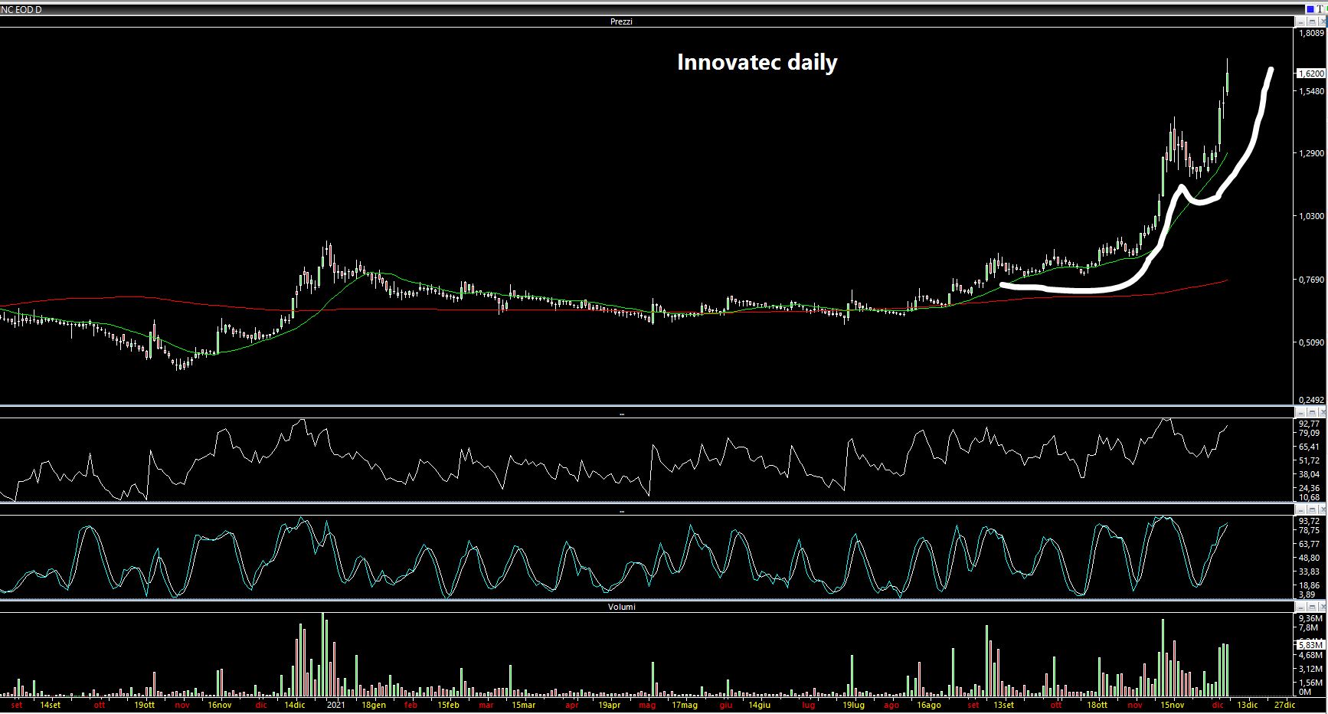This screenshot has width=1328, height=714.
Task: Click the 1,5480 price axis label
Action: pyautogui.click(x=1311, y=91)
